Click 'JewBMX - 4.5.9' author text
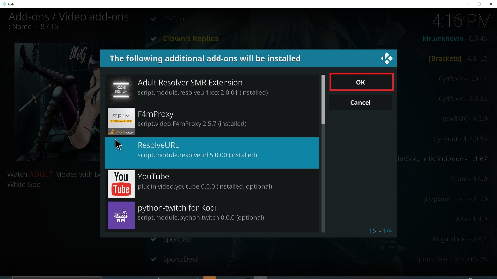Image resolution: width=497 pixels, height=279 pixels. [465, 119]
